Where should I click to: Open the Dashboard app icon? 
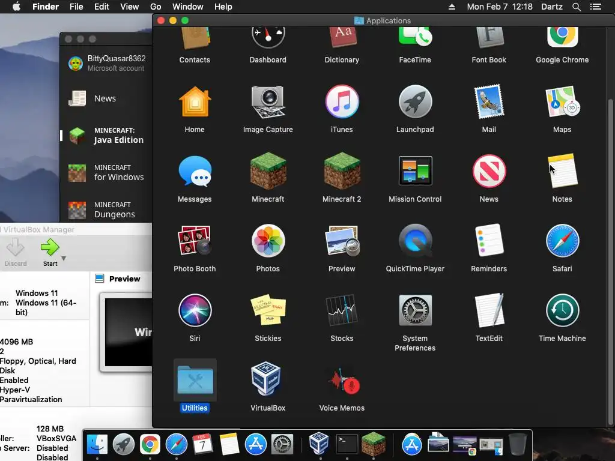click(268, 38)
